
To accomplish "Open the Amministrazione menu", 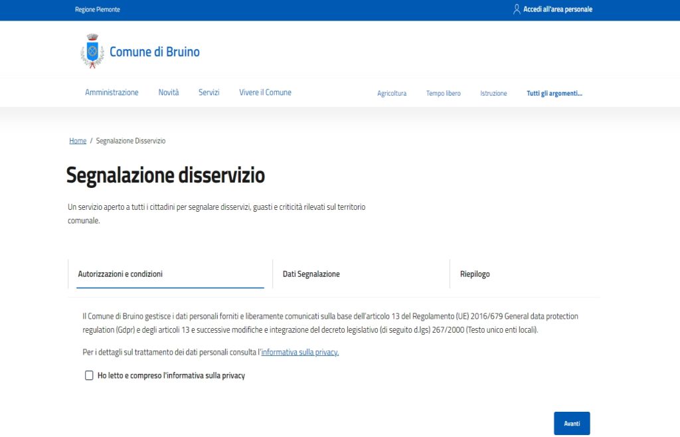I will coord(112,92).
